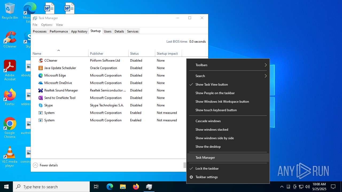Choose Cascade windows from context menu
Screen dimensions: 342x192
(228, 121)
